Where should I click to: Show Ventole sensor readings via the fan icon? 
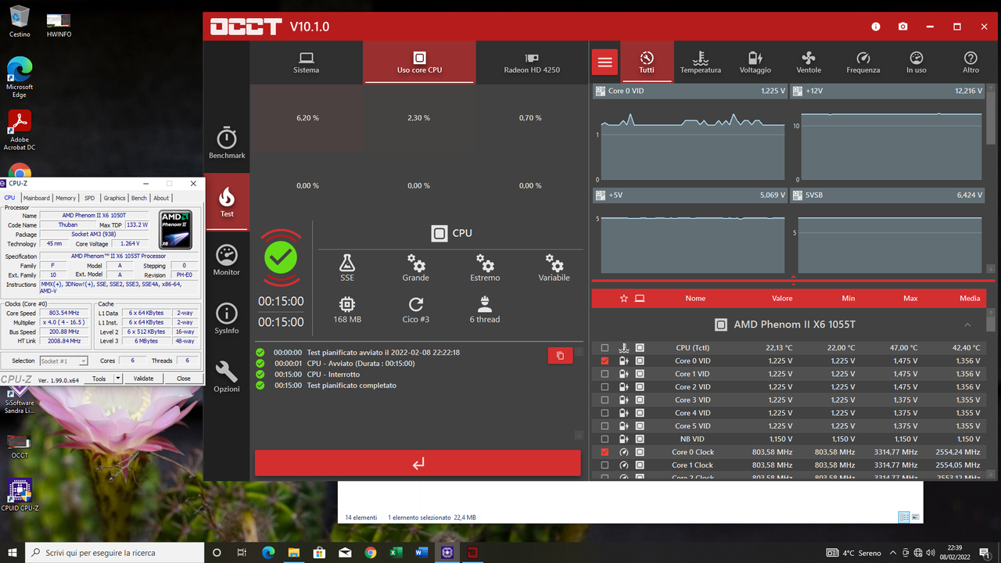point(809,62)
